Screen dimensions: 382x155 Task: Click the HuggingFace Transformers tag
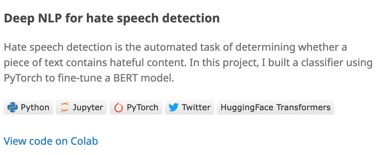click(275, 107)
